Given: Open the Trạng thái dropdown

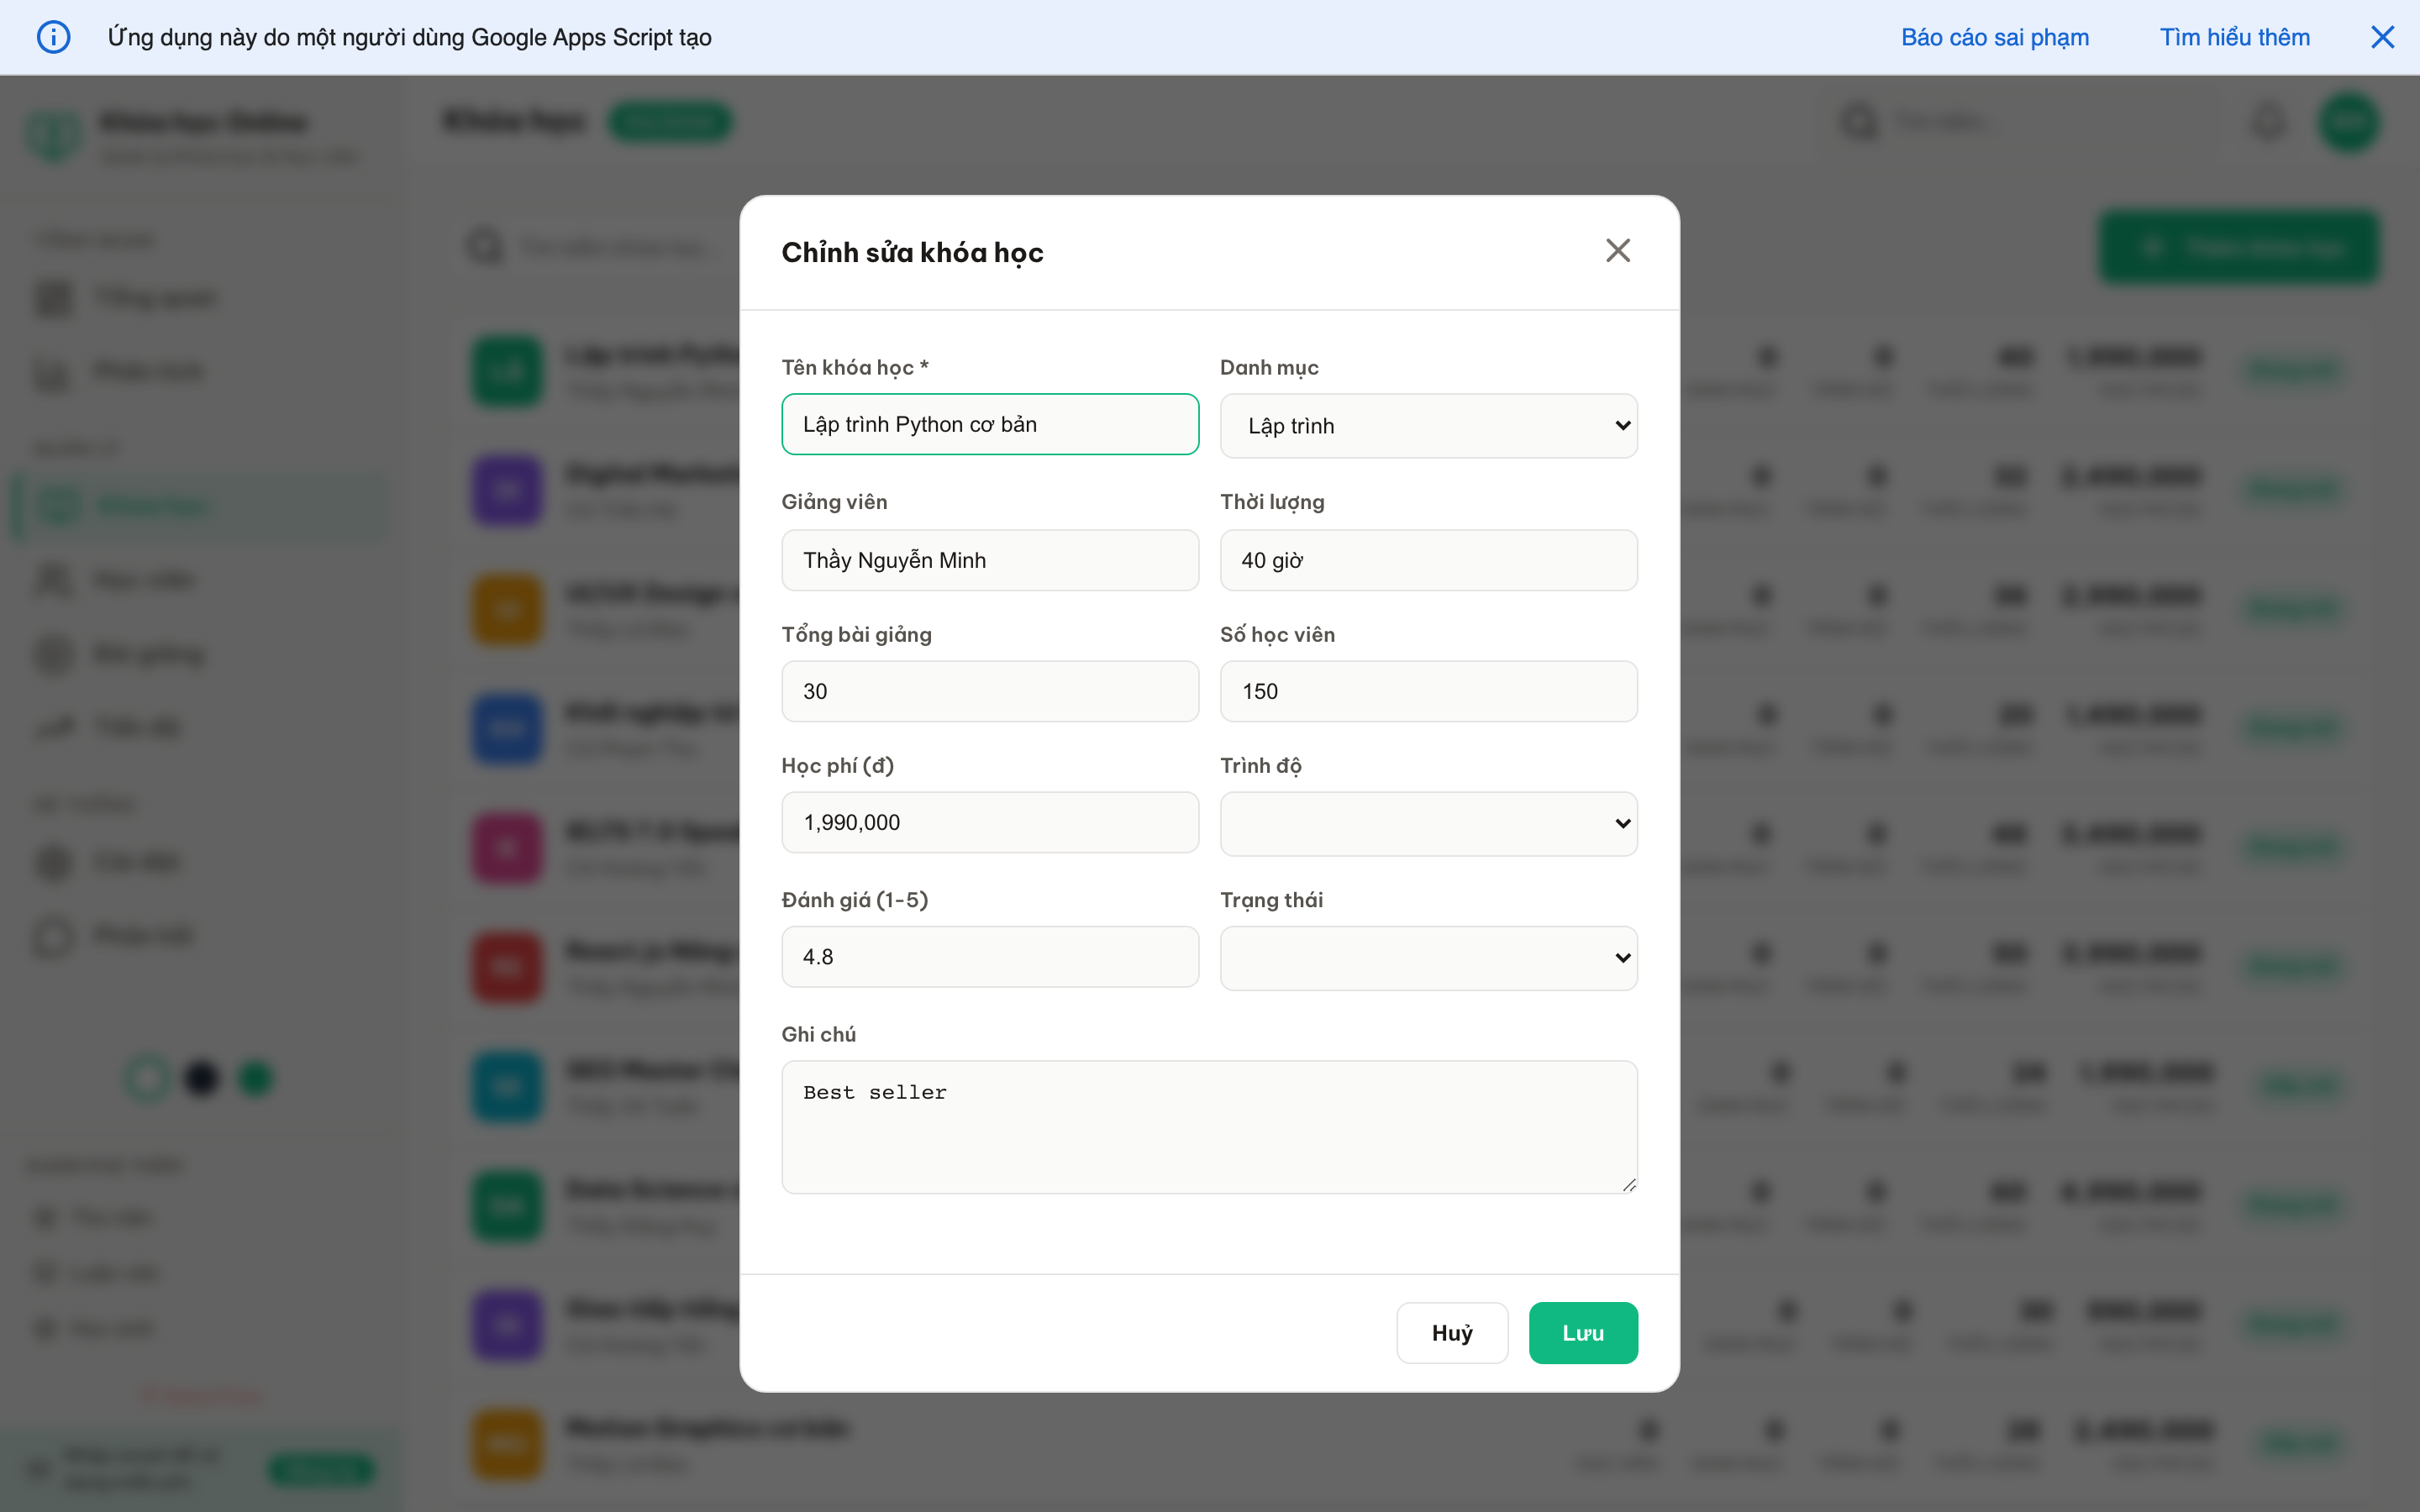Looking at the screenshot, I should (x=1428, y=957).
